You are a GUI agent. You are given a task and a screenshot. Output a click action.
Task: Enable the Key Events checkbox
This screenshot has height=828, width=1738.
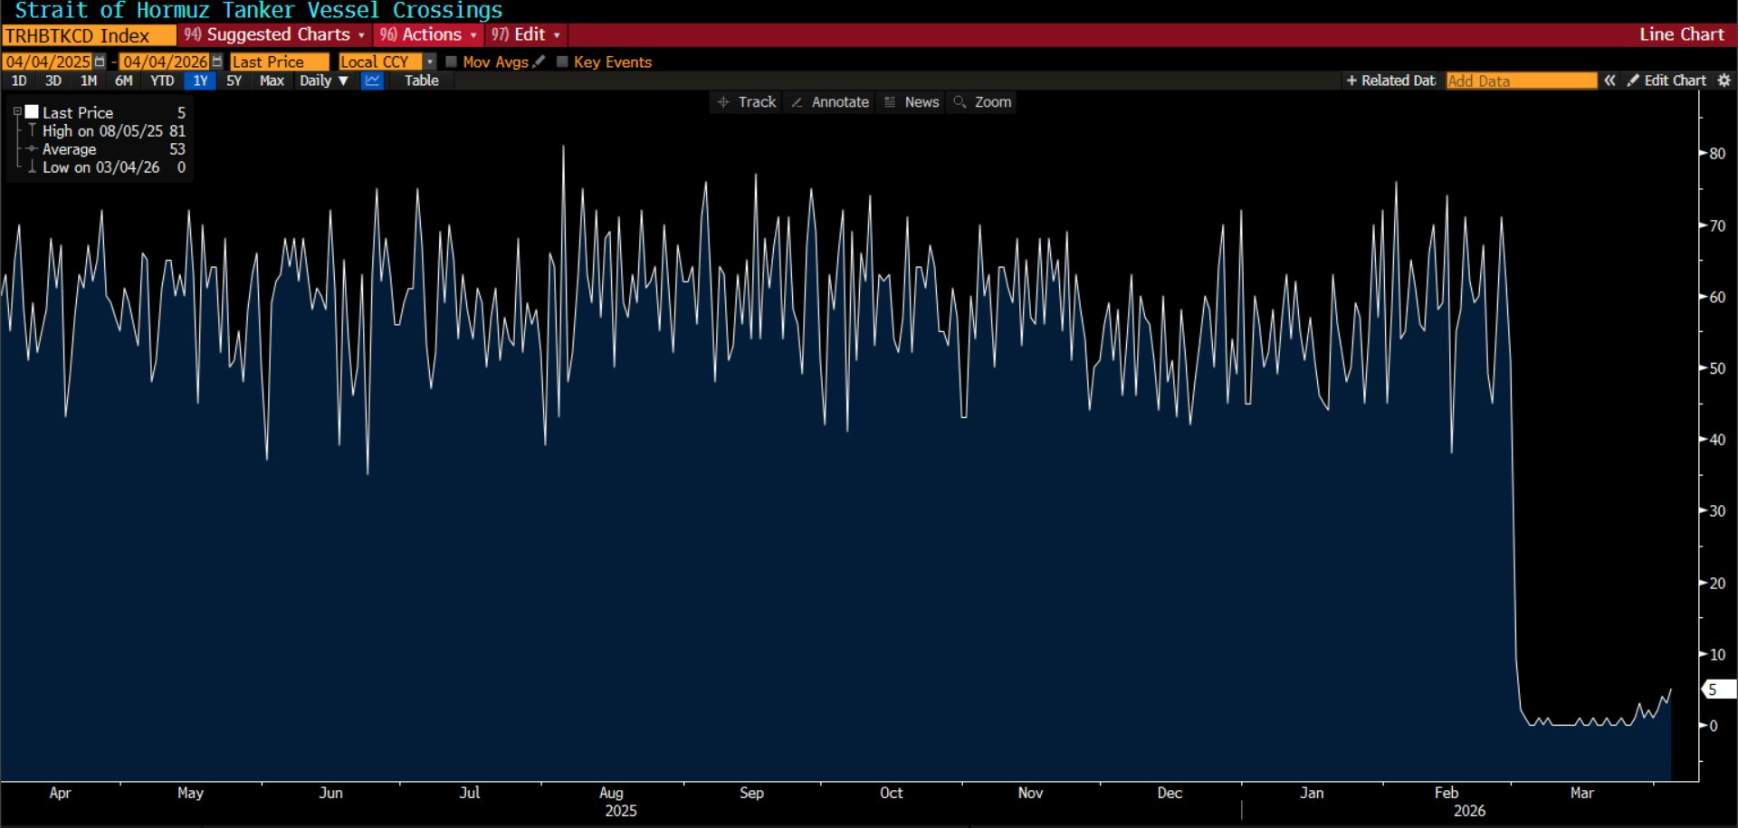click(562, 62)
